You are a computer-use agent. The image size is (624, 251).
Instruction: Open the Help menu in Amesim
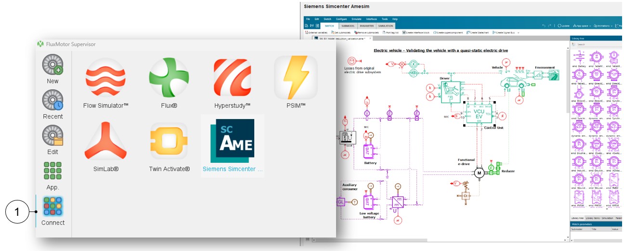pyautogui.click(x=395, y=19)
